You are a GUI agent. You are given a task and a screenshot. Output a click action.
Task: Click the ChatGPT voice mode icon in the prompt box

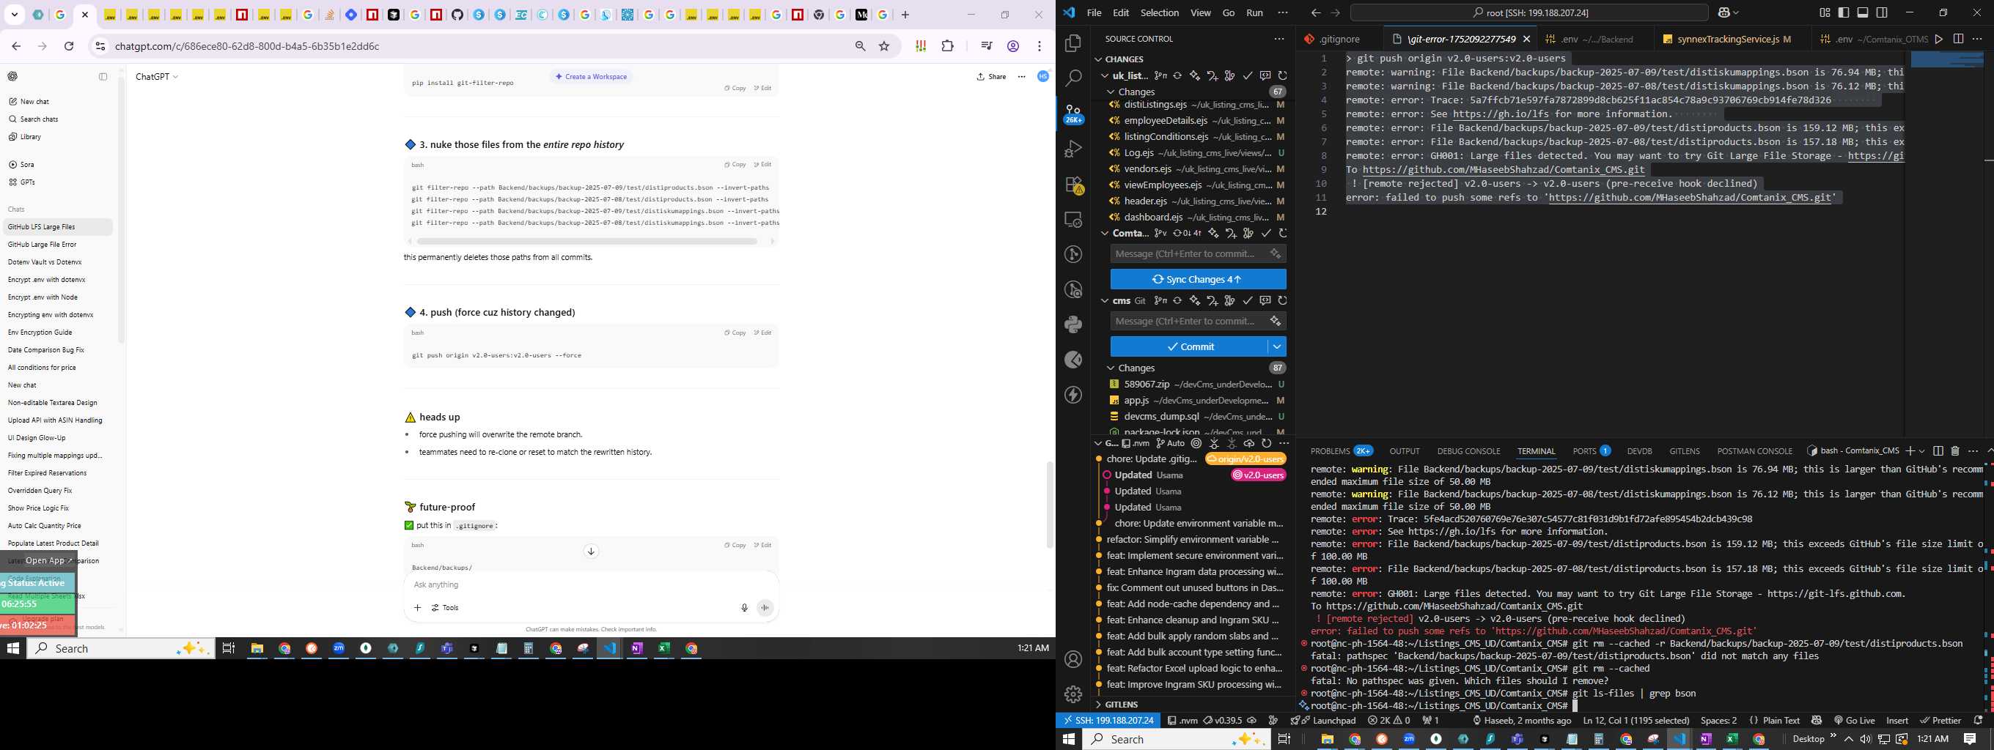coord(765,608)
